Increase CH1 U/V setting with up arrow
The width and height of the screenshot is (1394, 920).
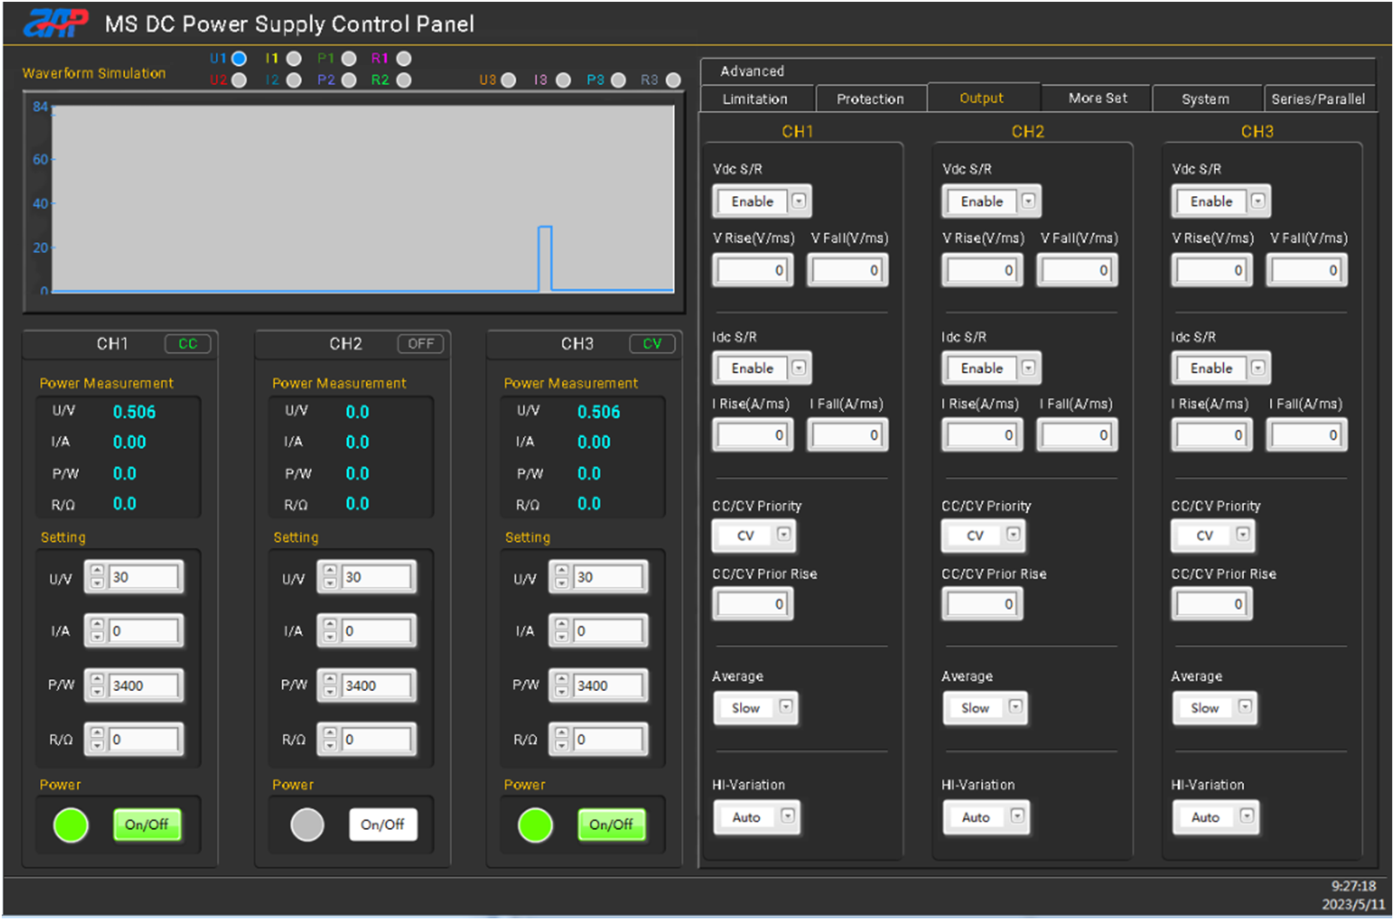[97, 571]
